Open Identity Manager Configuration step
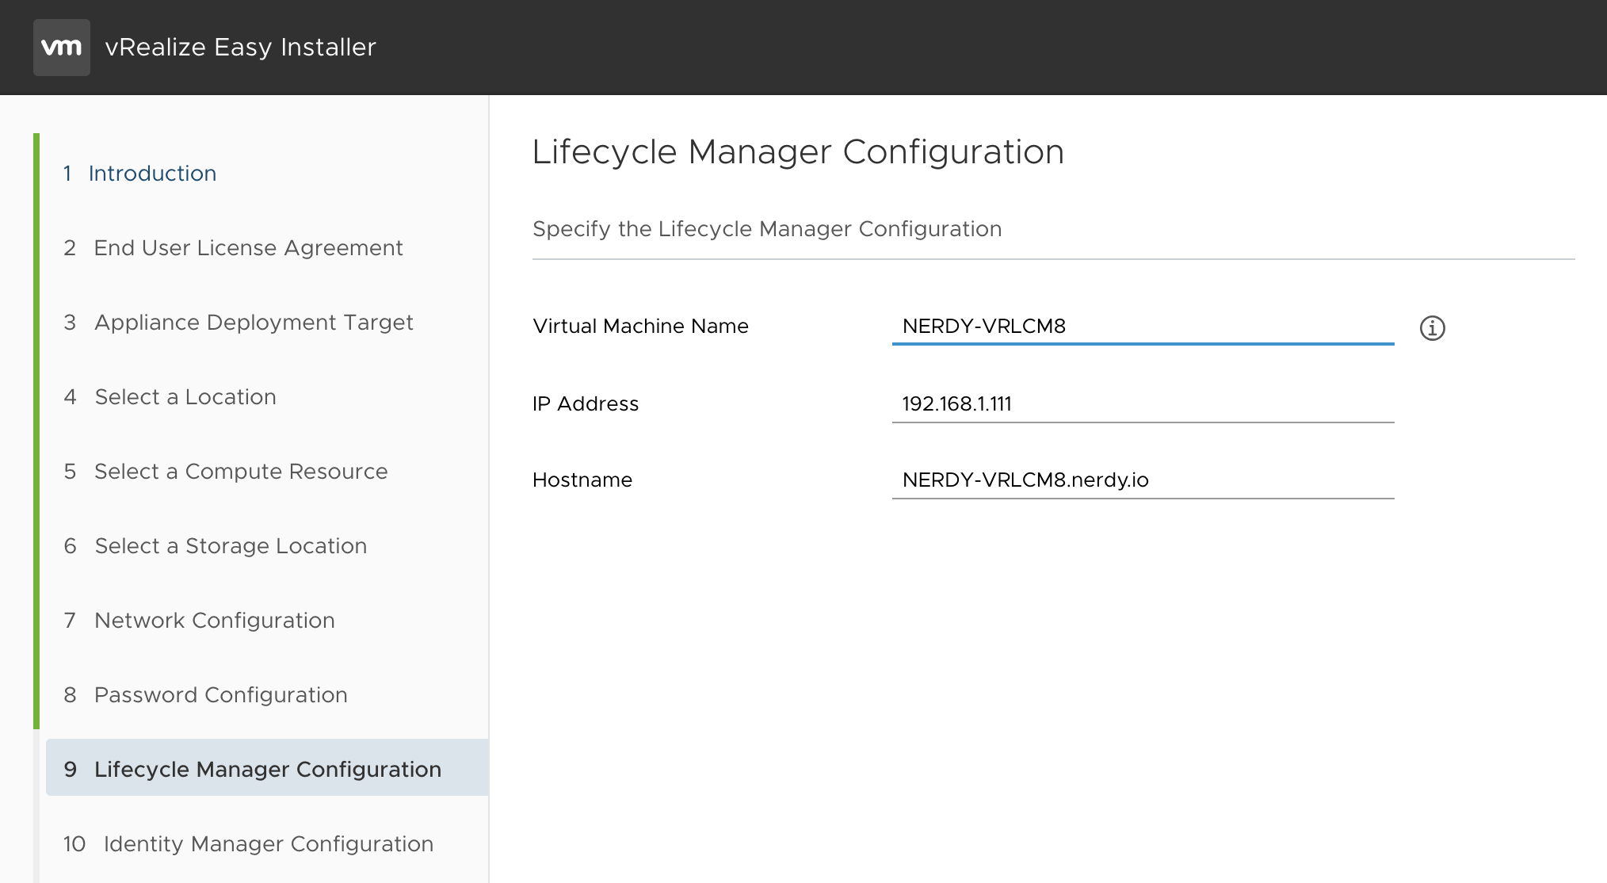The image size is (1607, 883). click(x=248, y=844)
